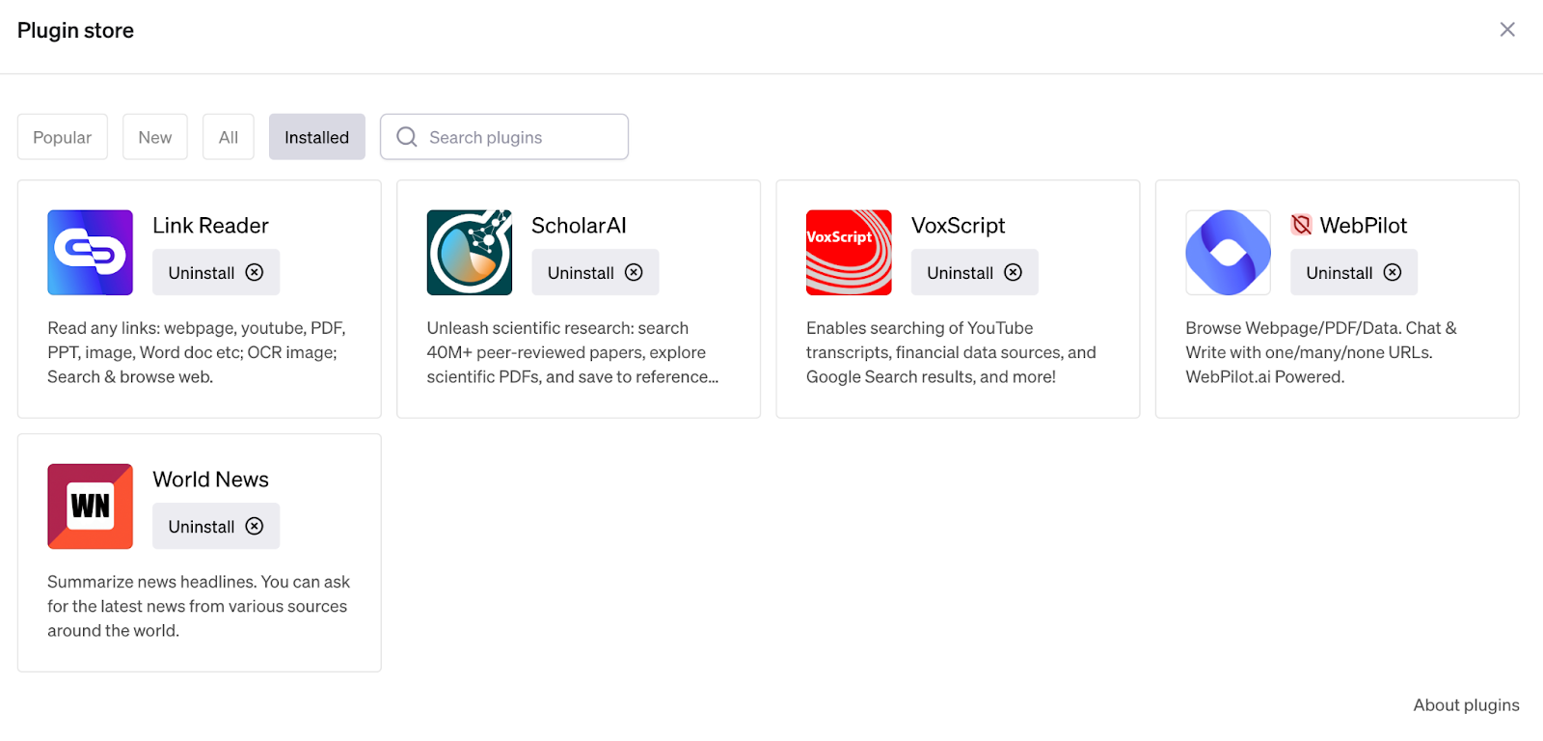Click the VoxScript plugin logo

click(849, 253)
